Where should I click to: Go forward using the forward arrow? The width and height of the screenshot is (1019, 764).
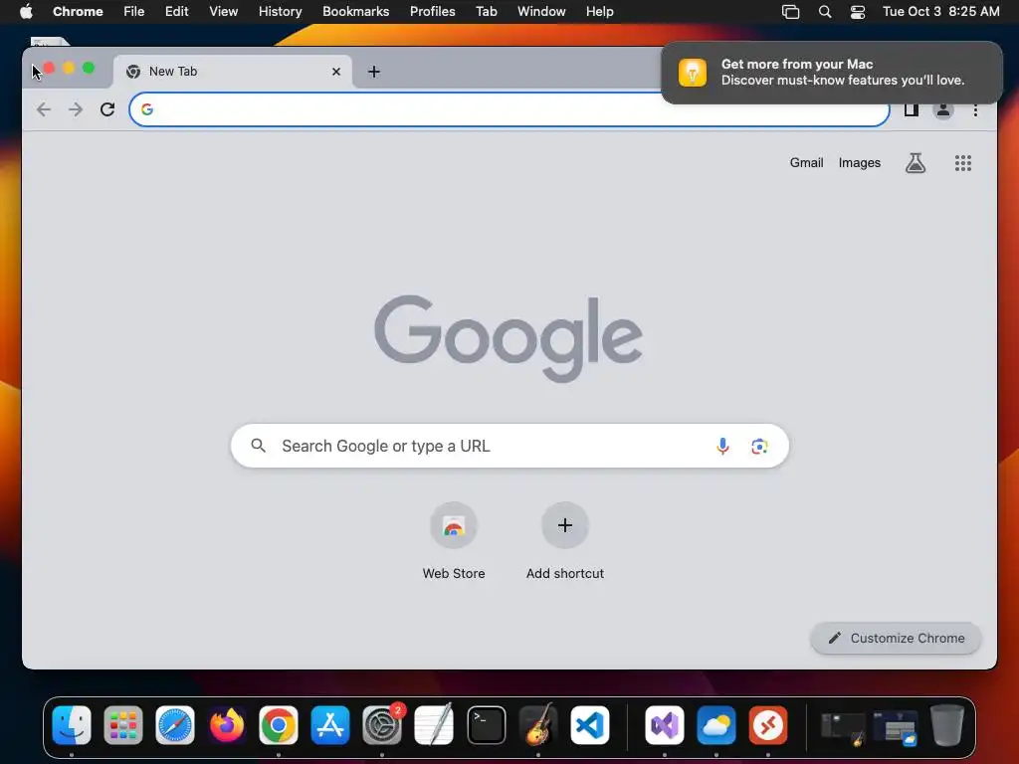[x=76, y=109]
